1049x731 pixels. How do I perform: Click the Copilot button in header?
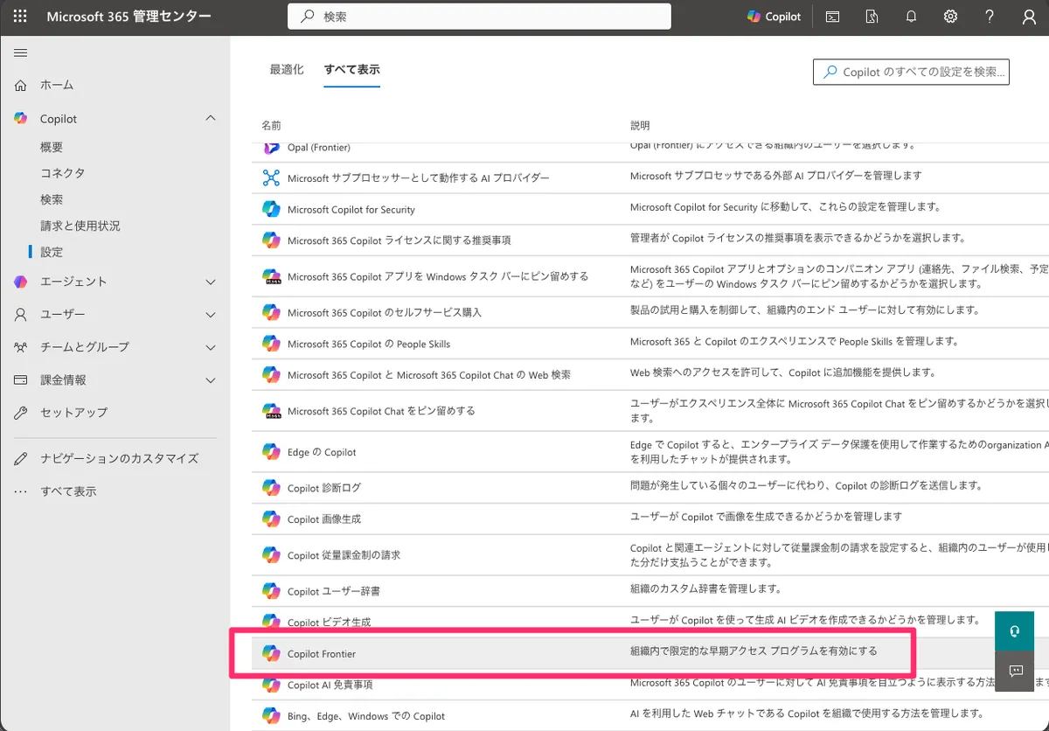(774, 17)
